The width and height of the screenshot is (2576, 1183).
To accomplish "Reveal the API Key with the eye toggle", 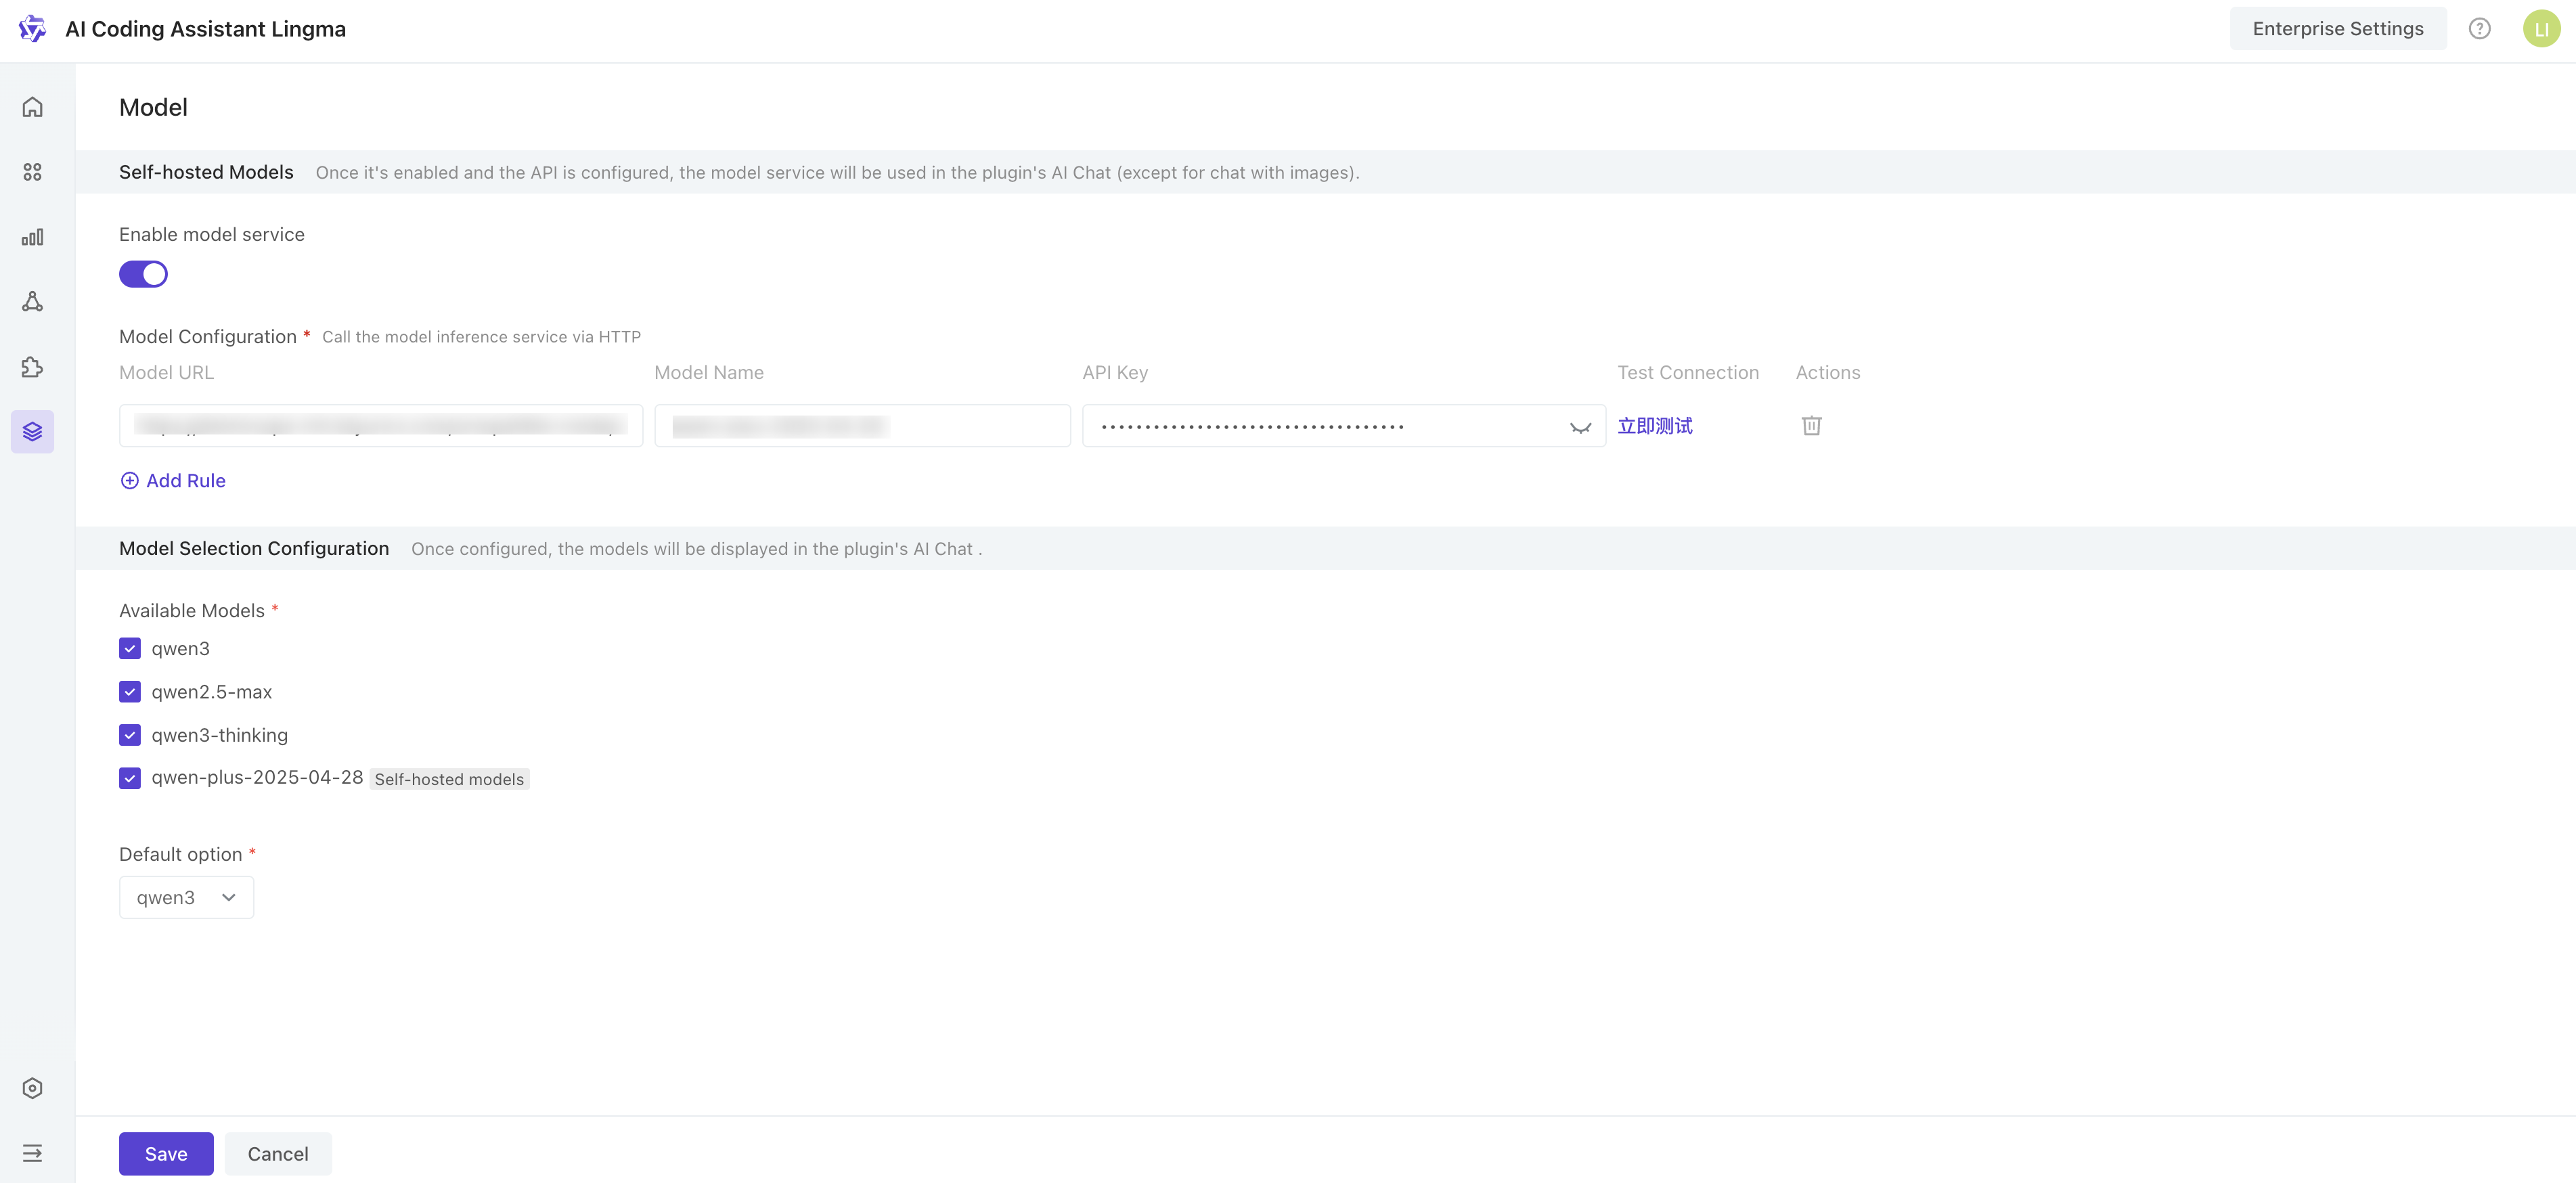I will tap(1580, 427).
